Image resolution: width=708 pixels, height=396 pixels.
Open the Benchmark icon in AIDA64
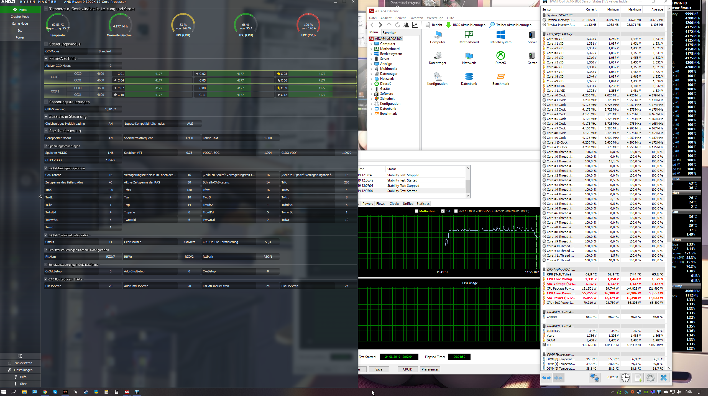[500, 77]
